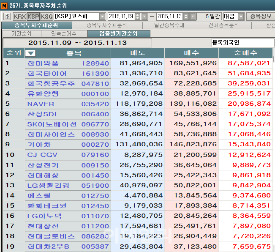The image size is (275, 252).
Task: Switch to 전체종목분석 tab
Action: (224, 25)
